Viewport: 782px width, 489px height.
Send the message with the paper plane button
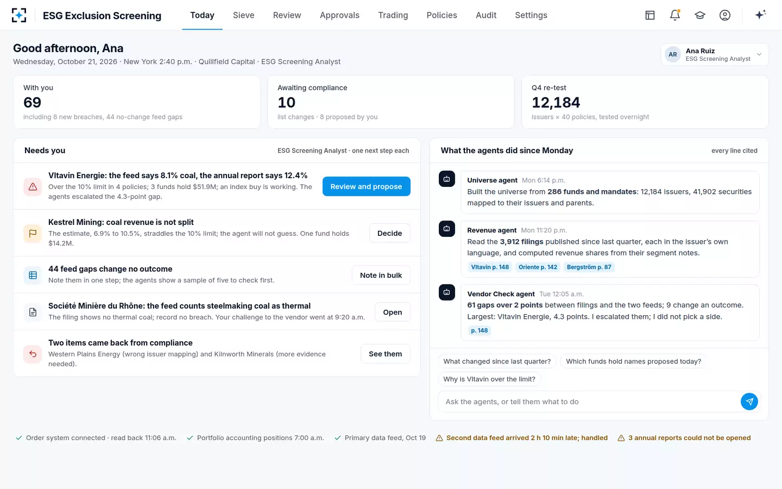[x=749, y=402]
